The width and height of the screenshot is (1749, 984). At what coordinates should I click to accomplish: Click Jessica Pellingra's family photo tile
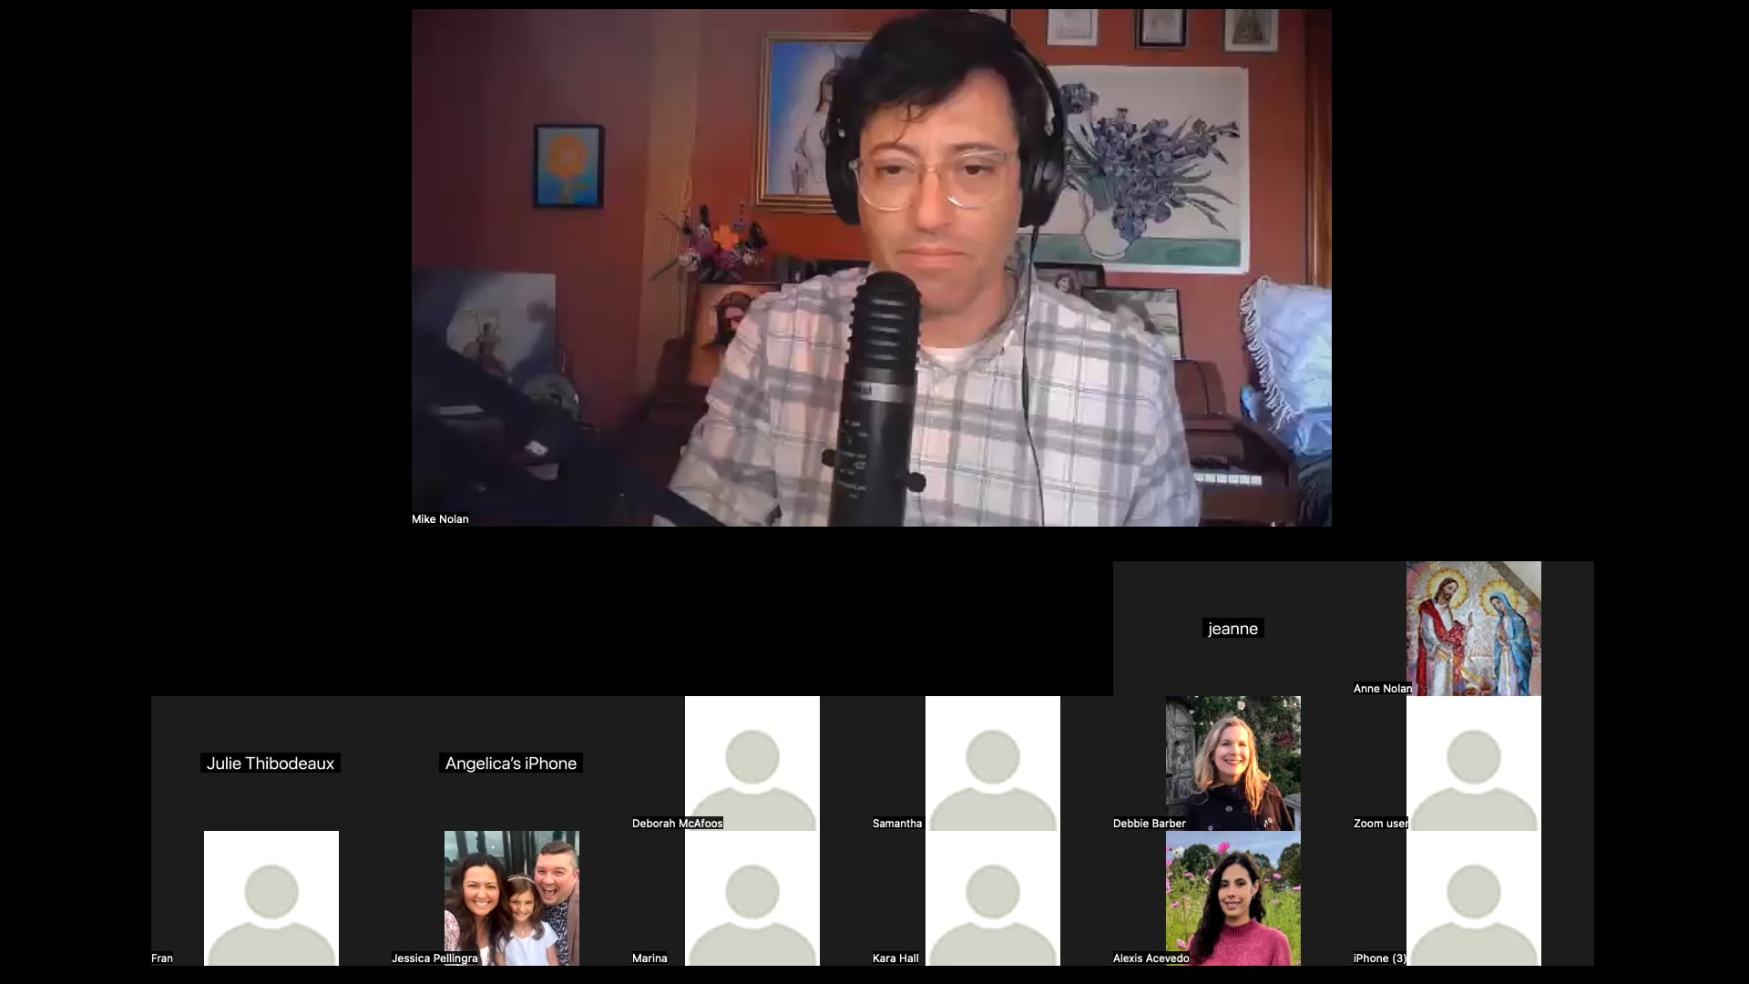click(511, 898)
